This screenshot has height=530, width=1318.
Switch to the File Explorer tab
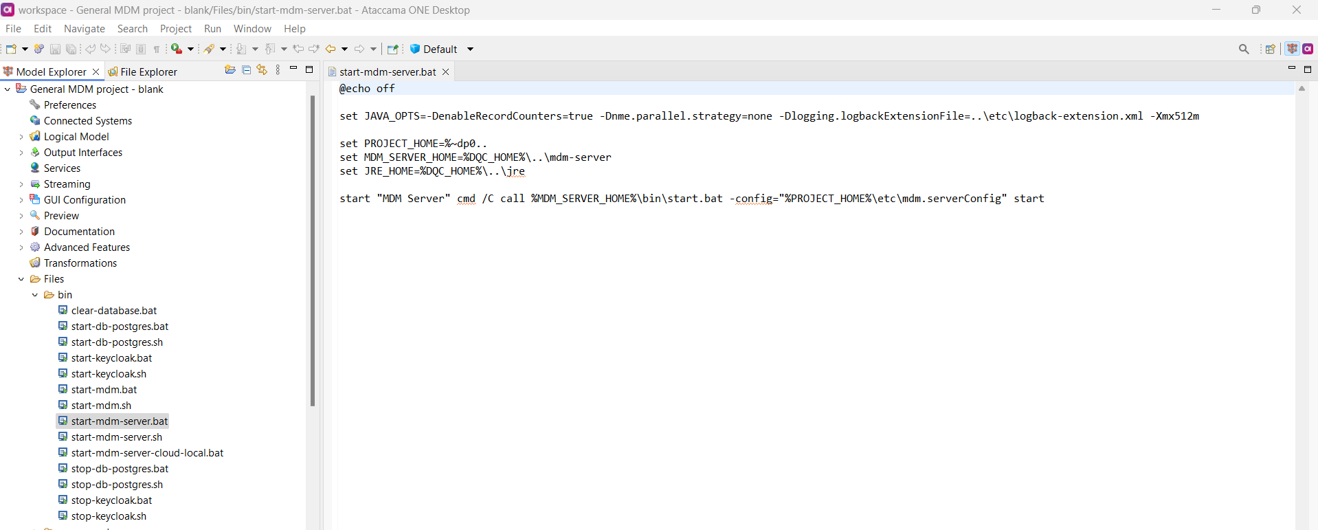click(148, 71)
